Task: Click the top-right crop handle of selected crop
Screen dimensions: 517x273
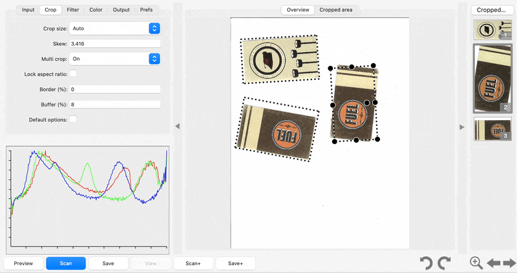Action: click(x=374, y=66)
